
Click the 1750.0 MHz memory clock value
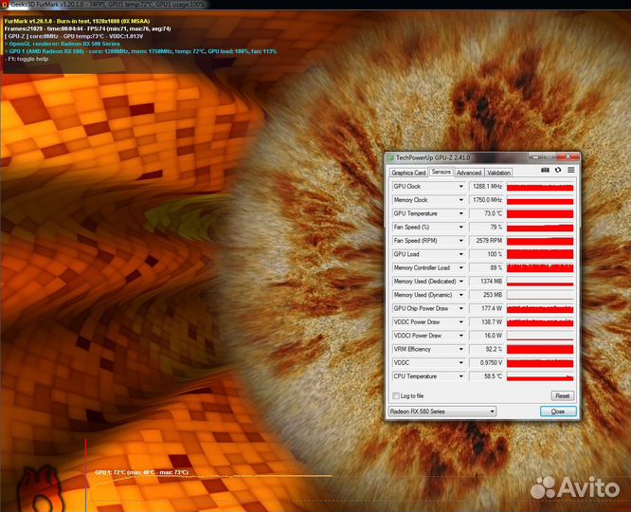pyautogui.click(x=486, y=200)
